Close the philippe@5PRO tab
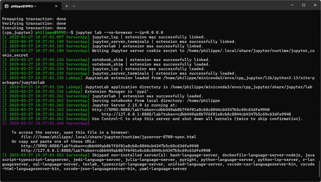This screenshot has width=321, height=182. [56, 6]
